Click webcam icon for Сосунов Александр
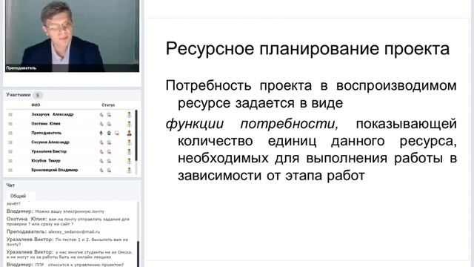 [109, 142]
